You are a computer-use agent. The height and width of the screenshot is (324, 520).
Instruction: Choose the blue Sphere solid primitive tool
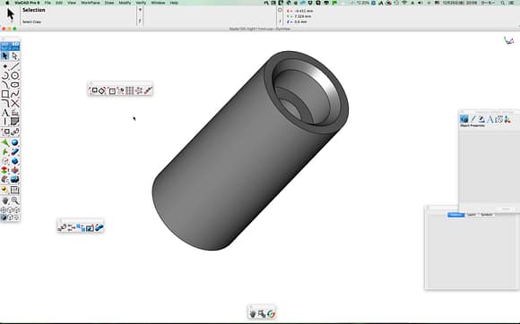pyautogui.click(x=14, y=142)
